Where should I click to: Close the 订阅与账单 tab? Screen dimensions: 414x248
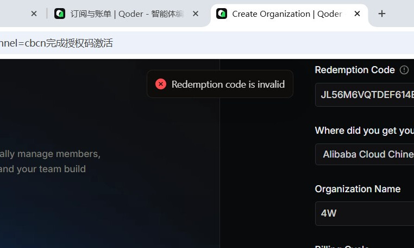click(x=196, y=14)
